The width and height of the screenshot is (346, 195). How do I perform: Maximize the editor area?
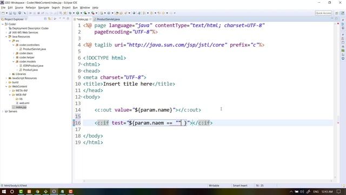tap(336, 19)
